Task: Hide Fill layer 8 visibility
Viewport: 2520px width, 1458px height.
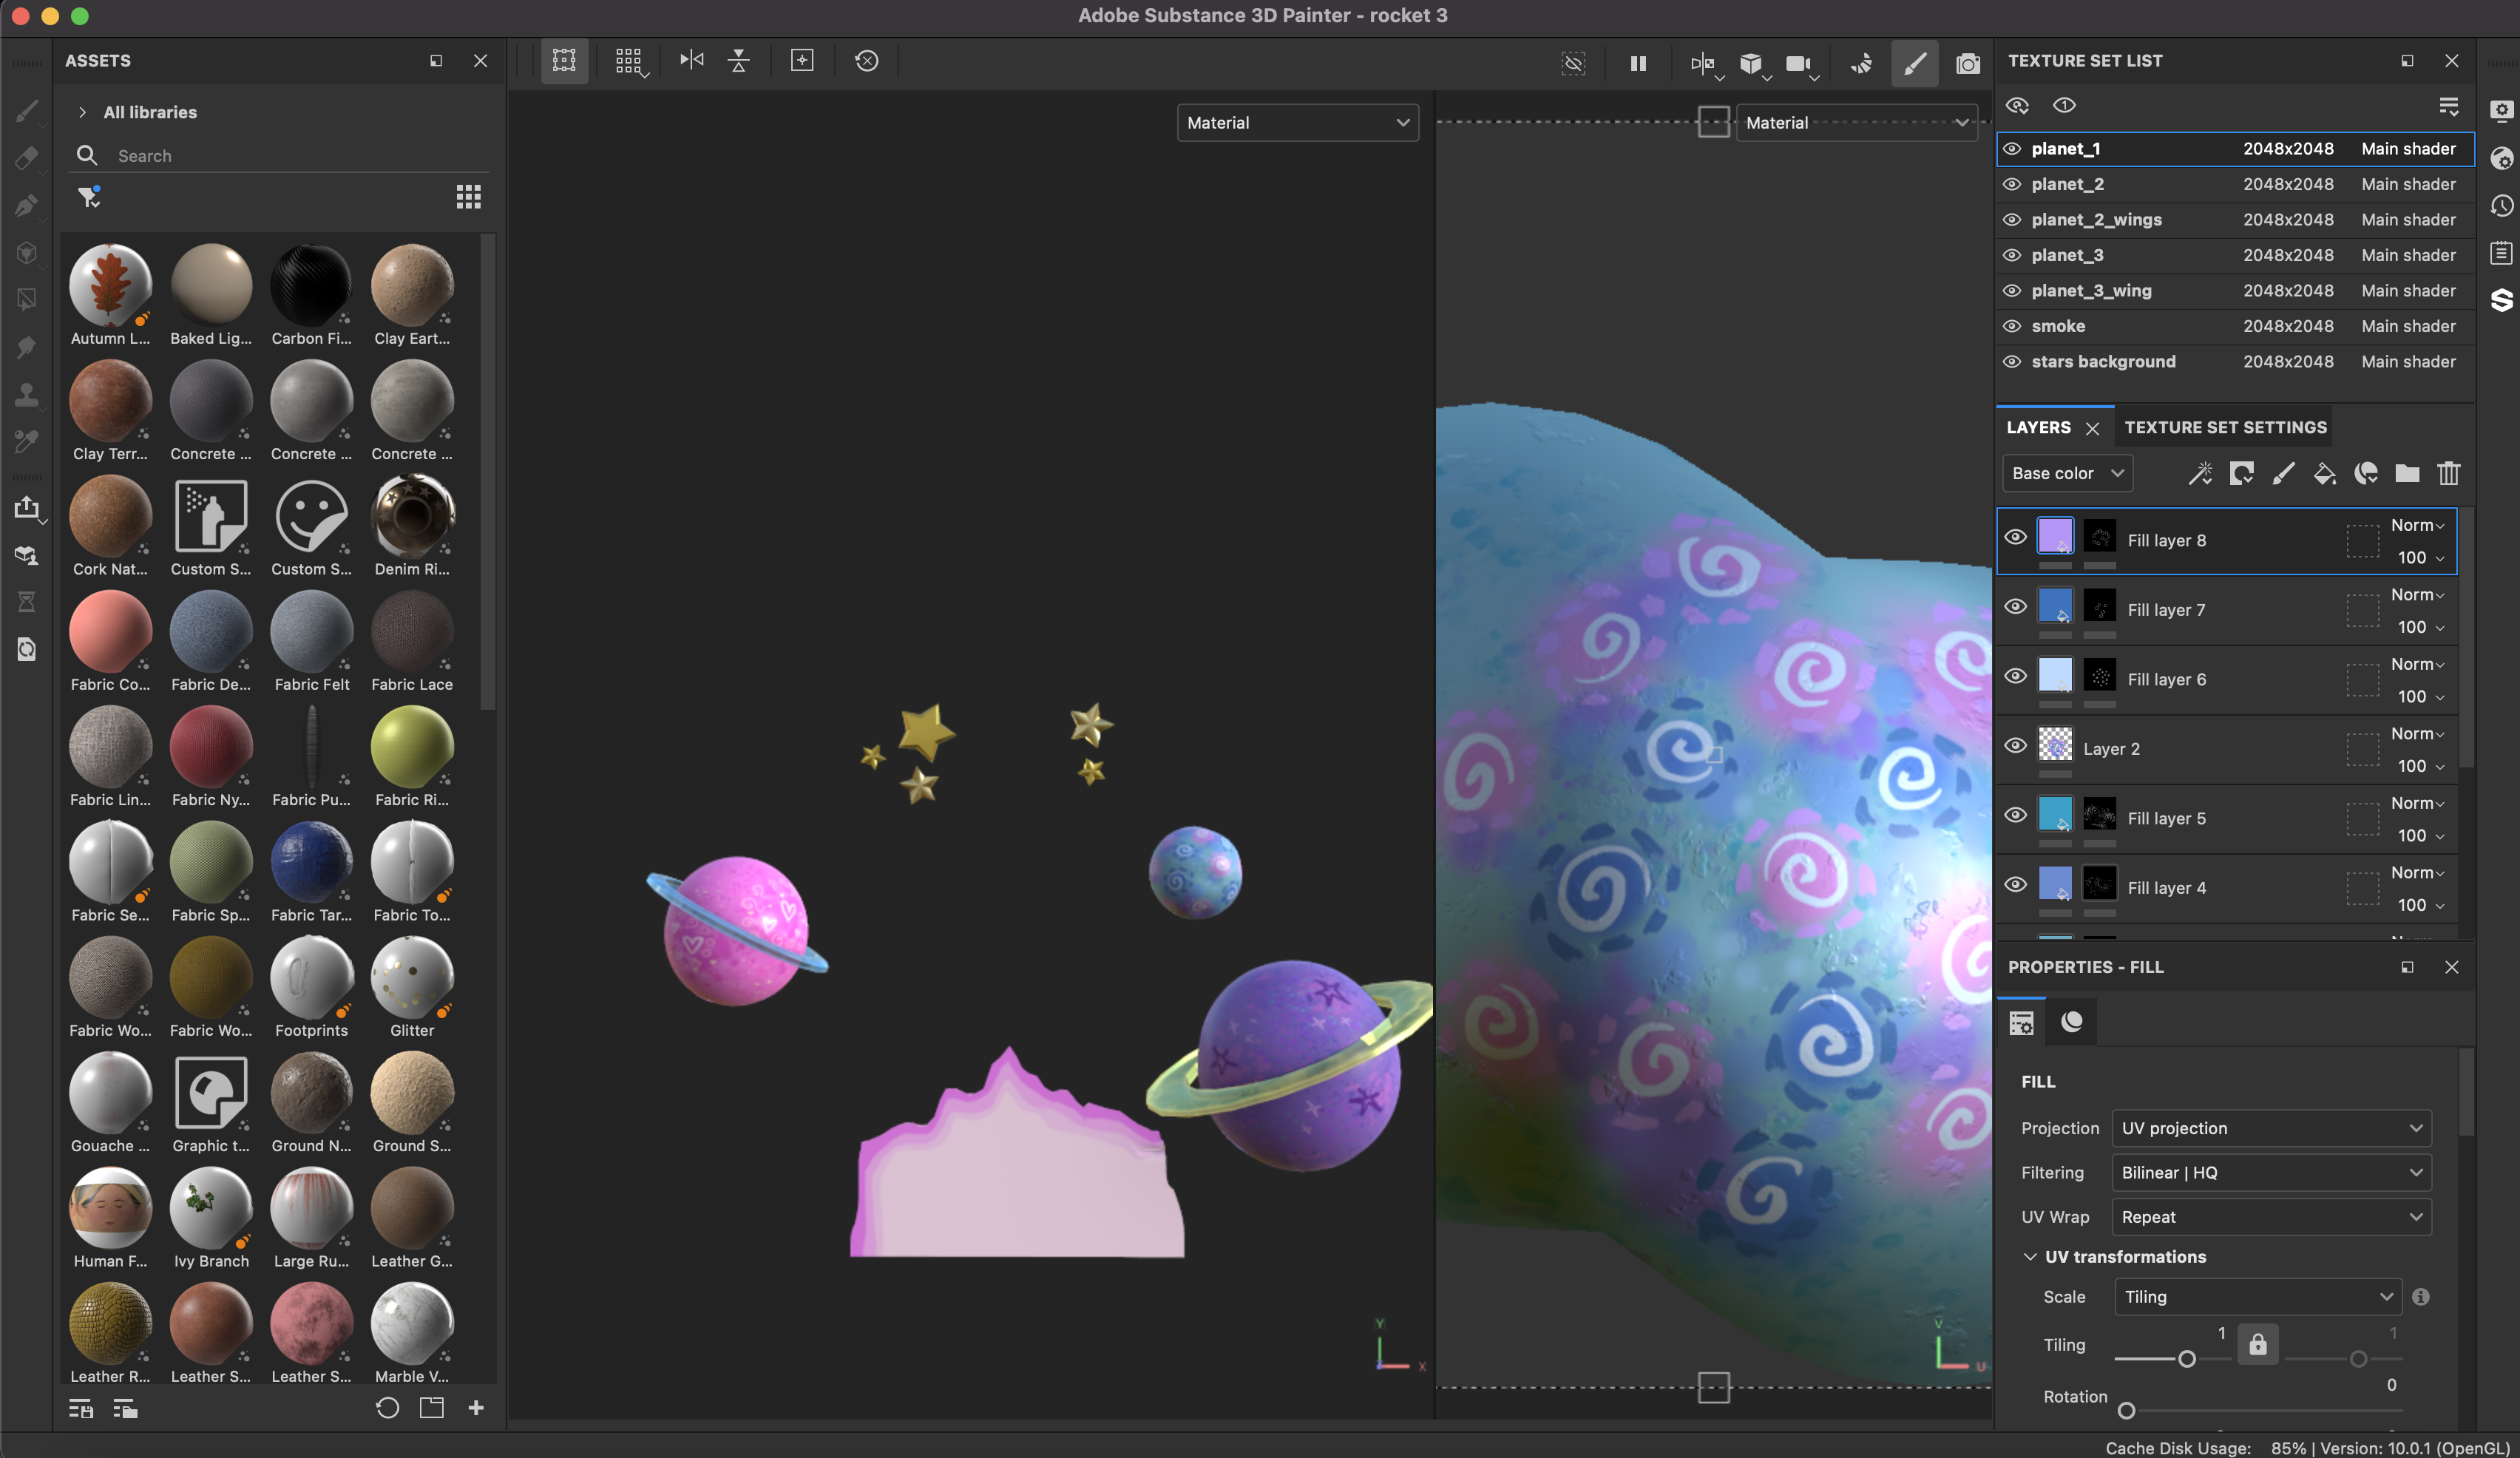Action: (2015, 537)
